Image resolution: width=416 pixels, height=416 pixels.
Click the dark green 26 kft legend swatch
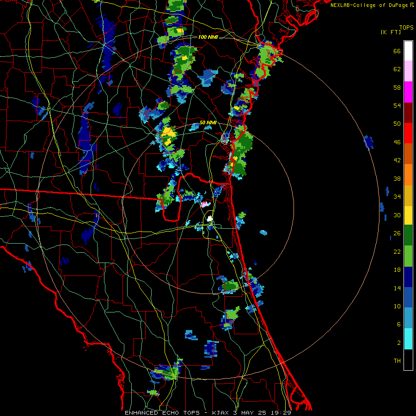point(408,235)
